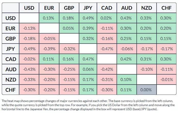Screen dimensions: 178x113
Task: Select the CAD row label
Action: coord(10,59)
